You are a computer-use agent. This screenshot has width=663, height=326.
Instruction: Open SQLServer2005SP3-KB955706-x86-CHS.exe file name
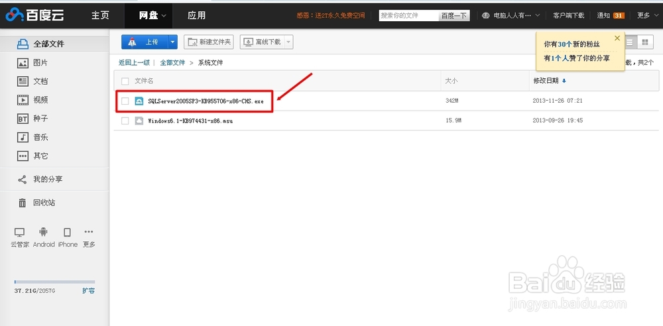206,101
